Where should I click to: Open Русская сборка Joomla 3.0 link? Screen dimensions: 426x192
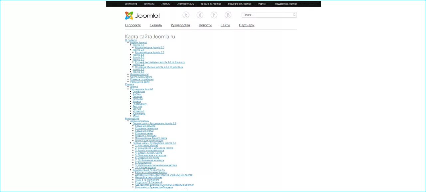click(x=149, y=48)
